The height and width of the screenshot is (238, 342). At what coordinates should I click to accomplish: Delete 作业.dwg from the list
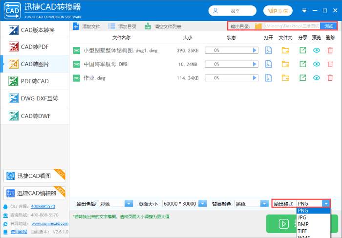click(330, 78)
